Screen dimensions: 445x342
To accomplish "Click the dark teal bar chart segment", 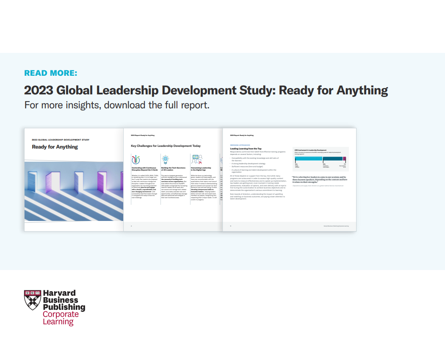I will click(x=333, y=159).
